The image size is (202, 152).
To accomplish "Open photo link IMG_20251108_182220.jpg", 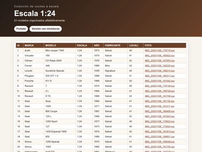I will pyautogui.click(x=159, y=66).
